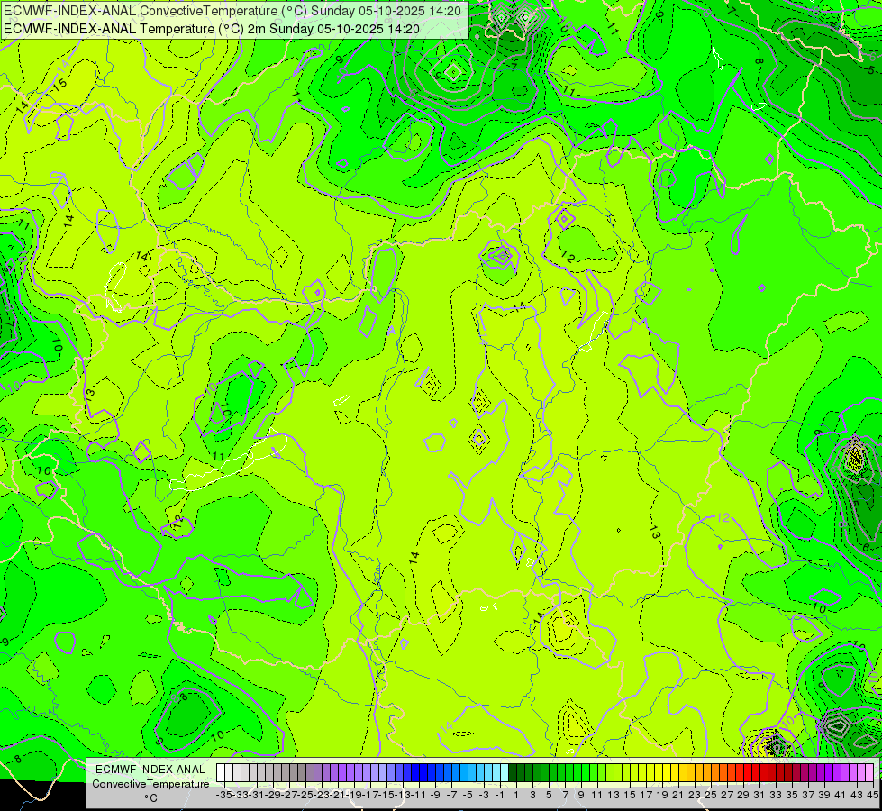Click the 15 contour label at upper left
882x811 pixels.
[59, 84]
